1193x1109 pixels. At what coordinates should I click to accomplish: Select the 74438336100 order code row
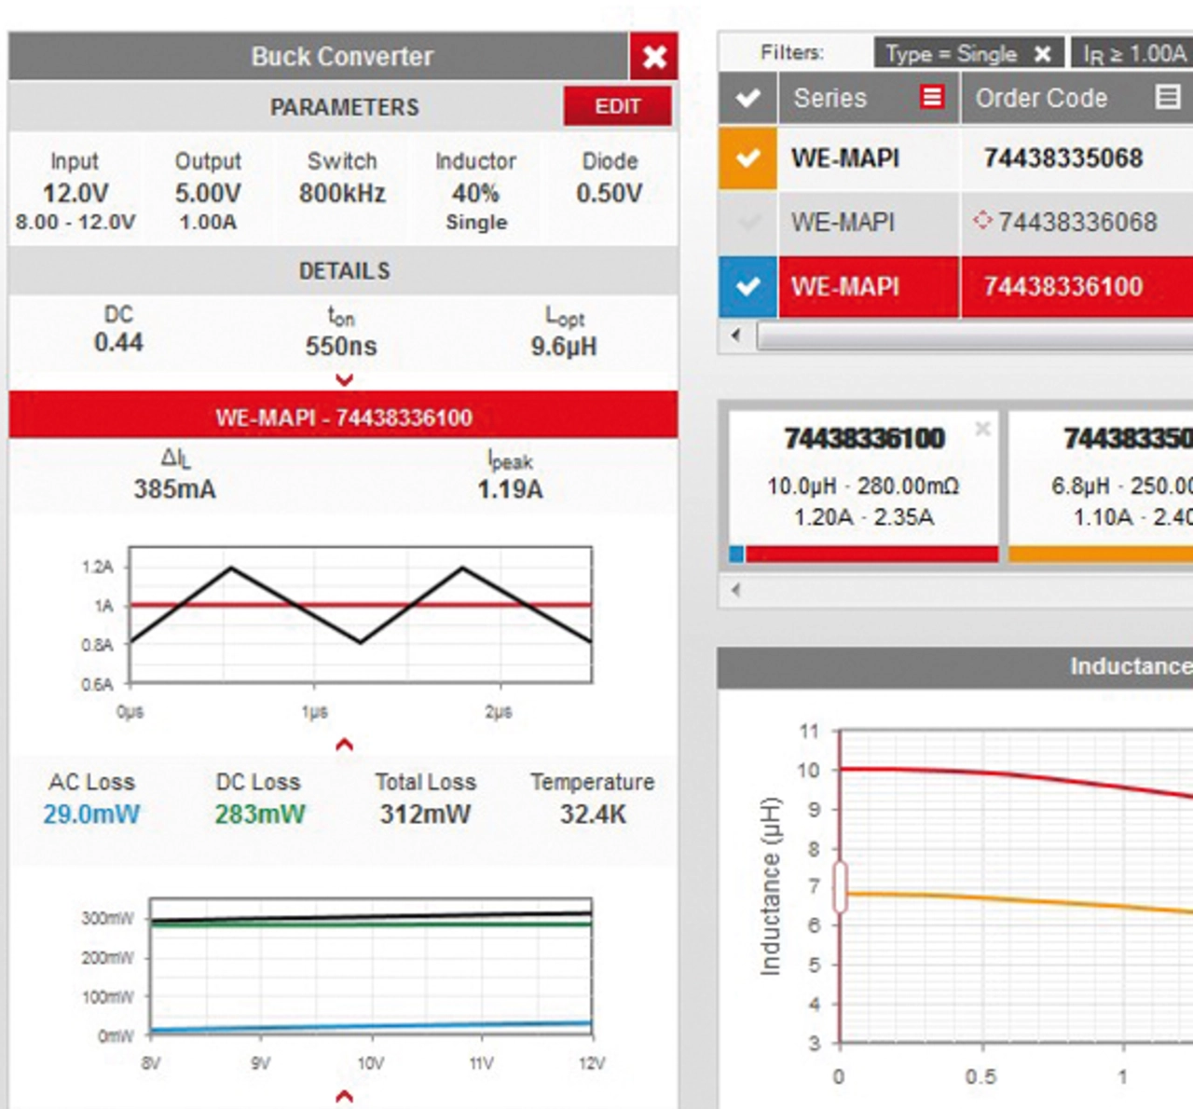coord(1063,287)
